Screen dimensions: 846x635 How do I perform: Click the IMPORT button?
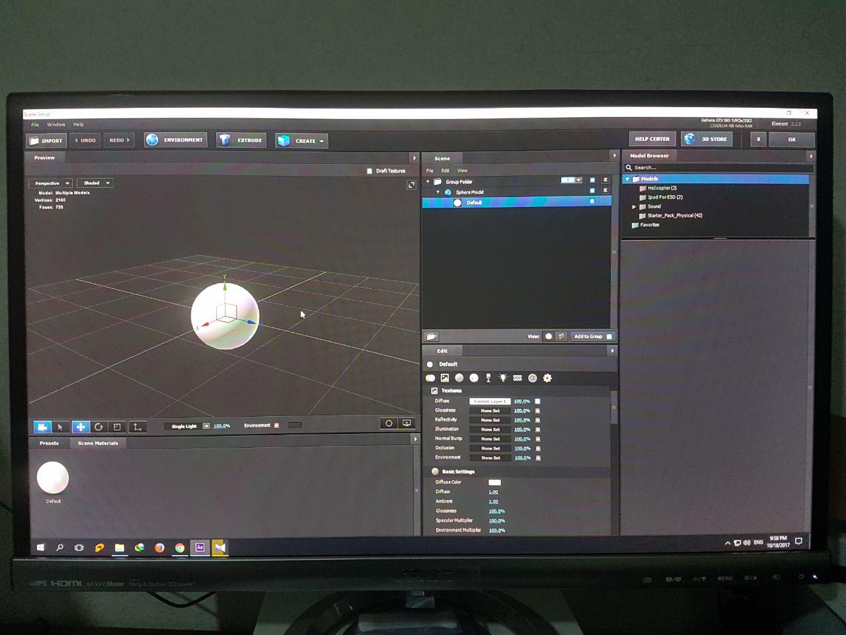pyautogui.click(x=46, y=140)
